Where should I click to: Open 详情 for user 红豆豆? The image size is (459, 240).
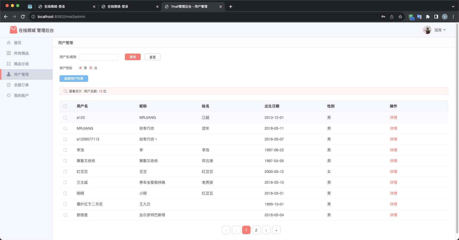coord(393,171)
